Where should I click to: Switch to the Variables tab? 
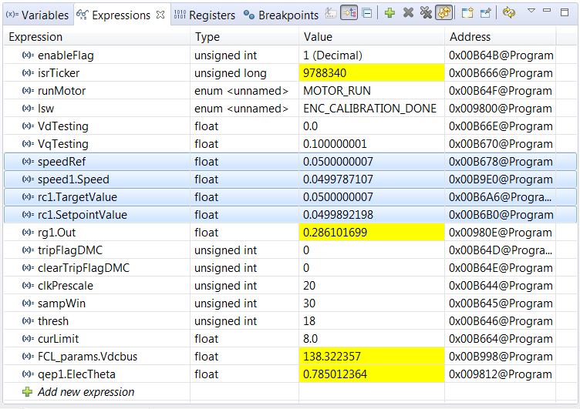click(37, 15)
